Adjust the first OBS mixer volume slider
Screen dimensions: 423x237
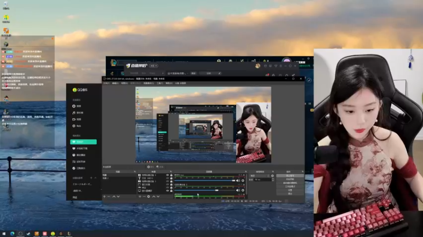(x=205, y=181)
